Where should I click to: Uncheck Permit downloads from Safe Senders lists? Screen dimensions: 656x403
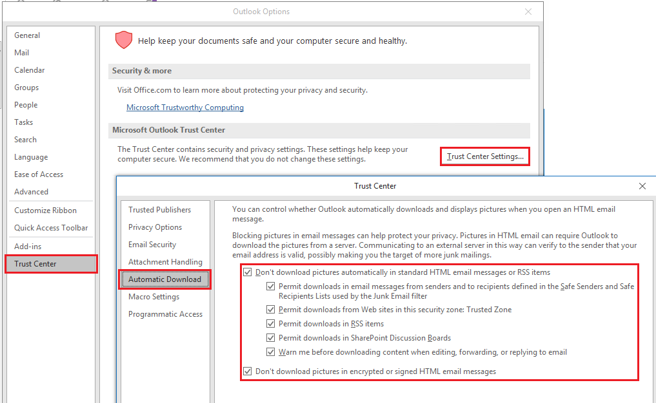[271, 286]
